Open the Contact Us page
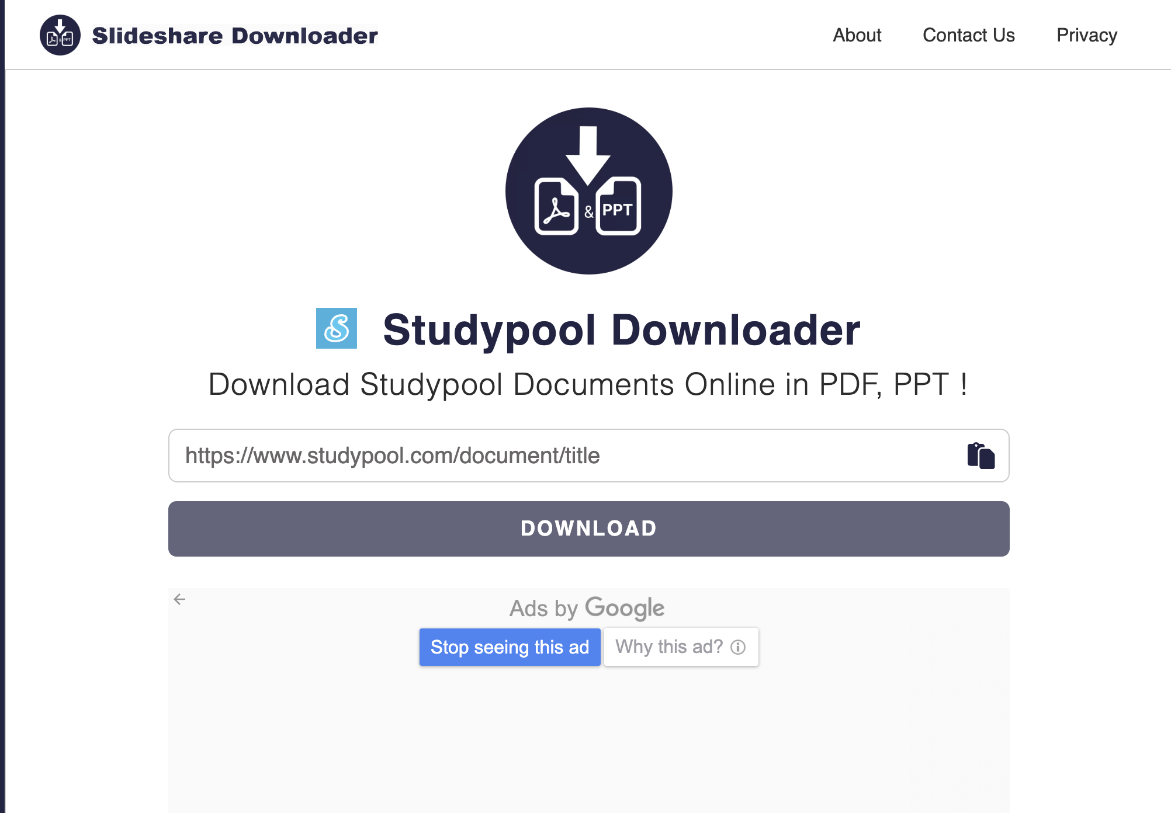This screenshot has height=813, width=1171. point(968,36)
